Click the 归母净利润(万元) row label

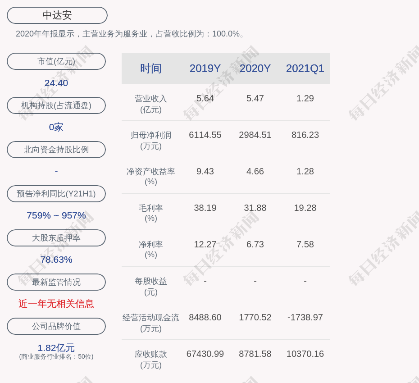pyautogui.click(x=151, y=141)
